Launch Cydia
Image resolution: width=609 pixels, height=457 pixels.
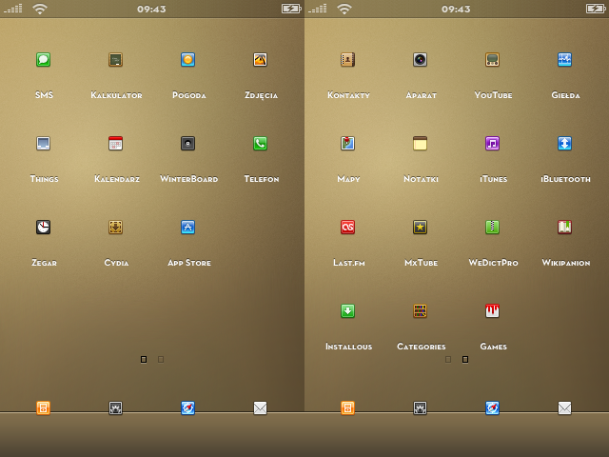click(x=116, y=228)
